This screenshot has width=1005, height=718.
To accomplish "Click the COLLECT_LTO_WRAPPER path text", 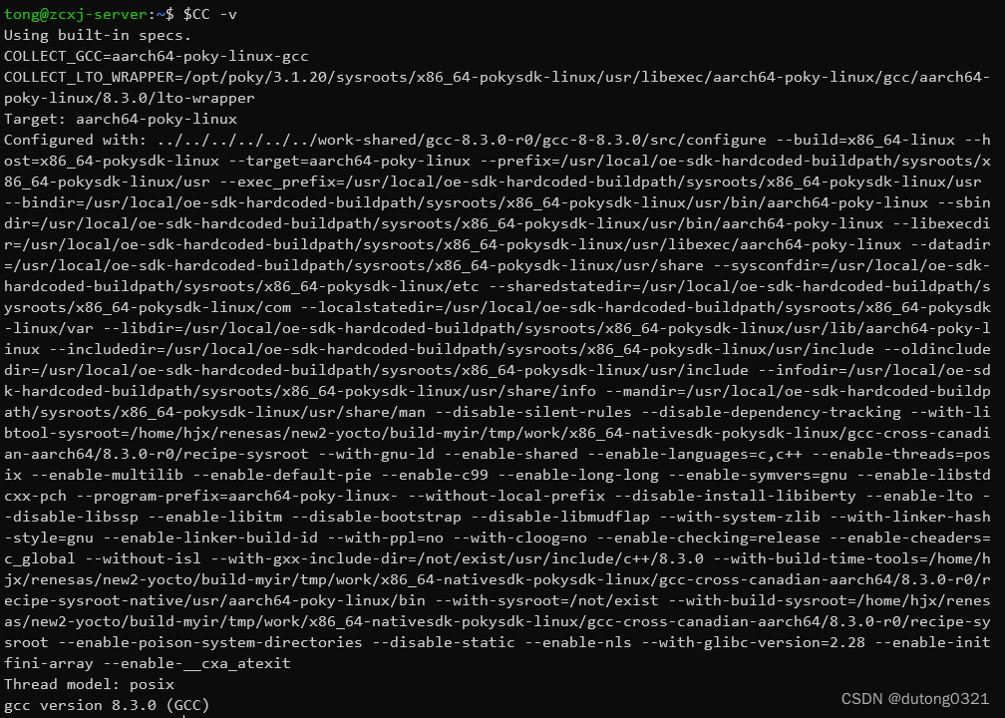I will (x=497, y=87).
